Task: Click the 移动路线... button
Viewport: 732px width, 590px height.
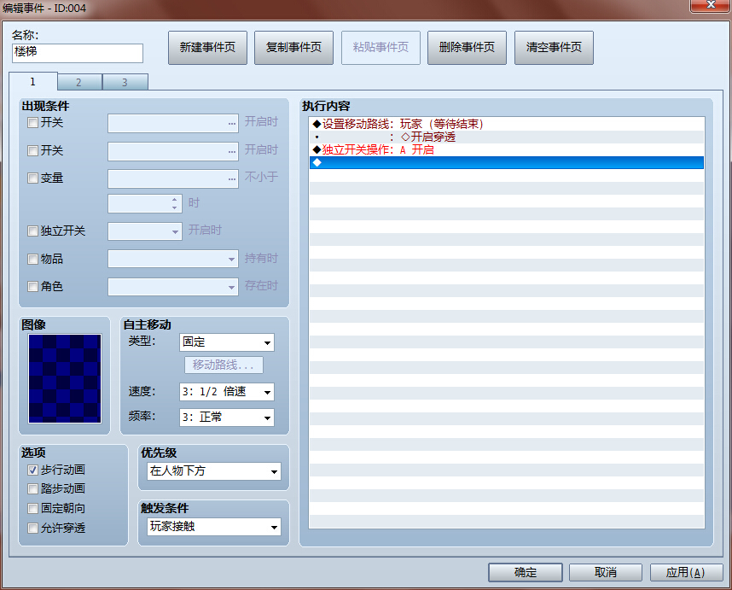Action: [224, 365]
